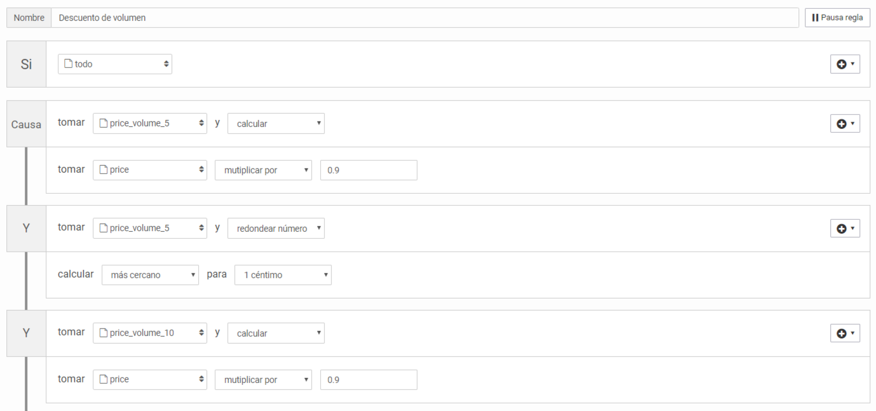876x411 pixels.
Task: Open 'calcular' dropdown in price_volume_10 row
Action: pyautogui.click(x=276, y=333)
